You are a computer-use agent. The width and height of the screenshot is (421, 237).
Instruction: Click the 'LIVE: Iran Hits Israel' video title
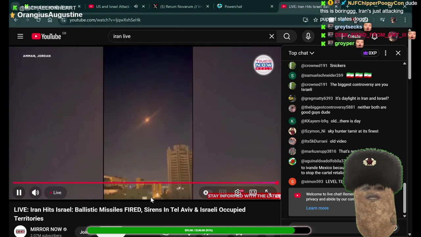click(x=130, y=214)
